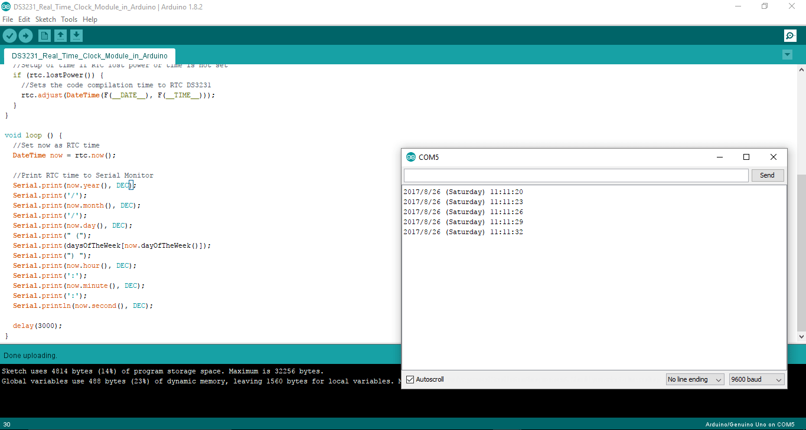Screen dimensions: 806x430
Task: Open the Edit menu
Action: pos(24,19)
